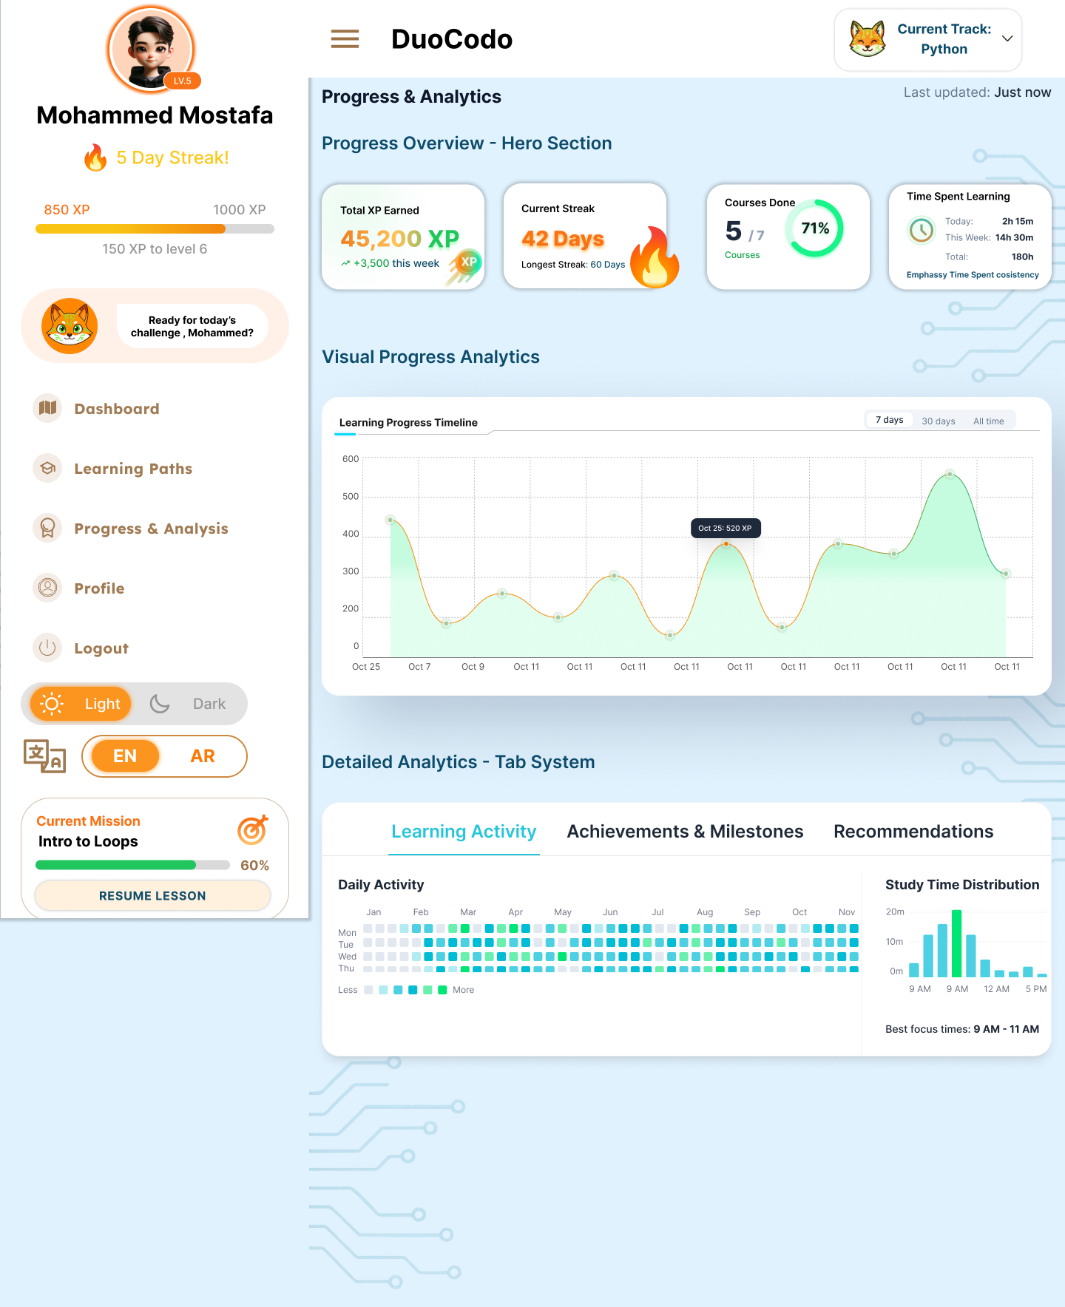This screenshot has width=1065, height=1307.
Task: Switch theme to Dark mode
Action: tap(189, 704)
